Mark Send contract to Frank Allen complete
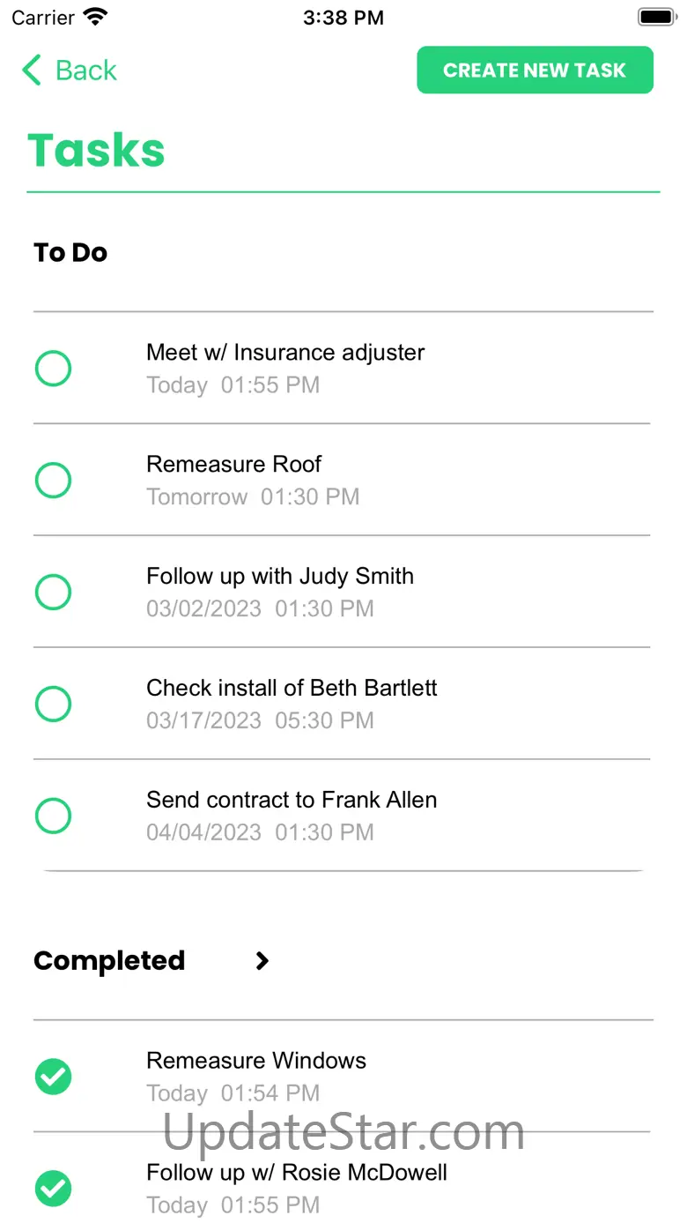Image resolution: width=687 pixels, height=1223 pixels. (53, 817)
